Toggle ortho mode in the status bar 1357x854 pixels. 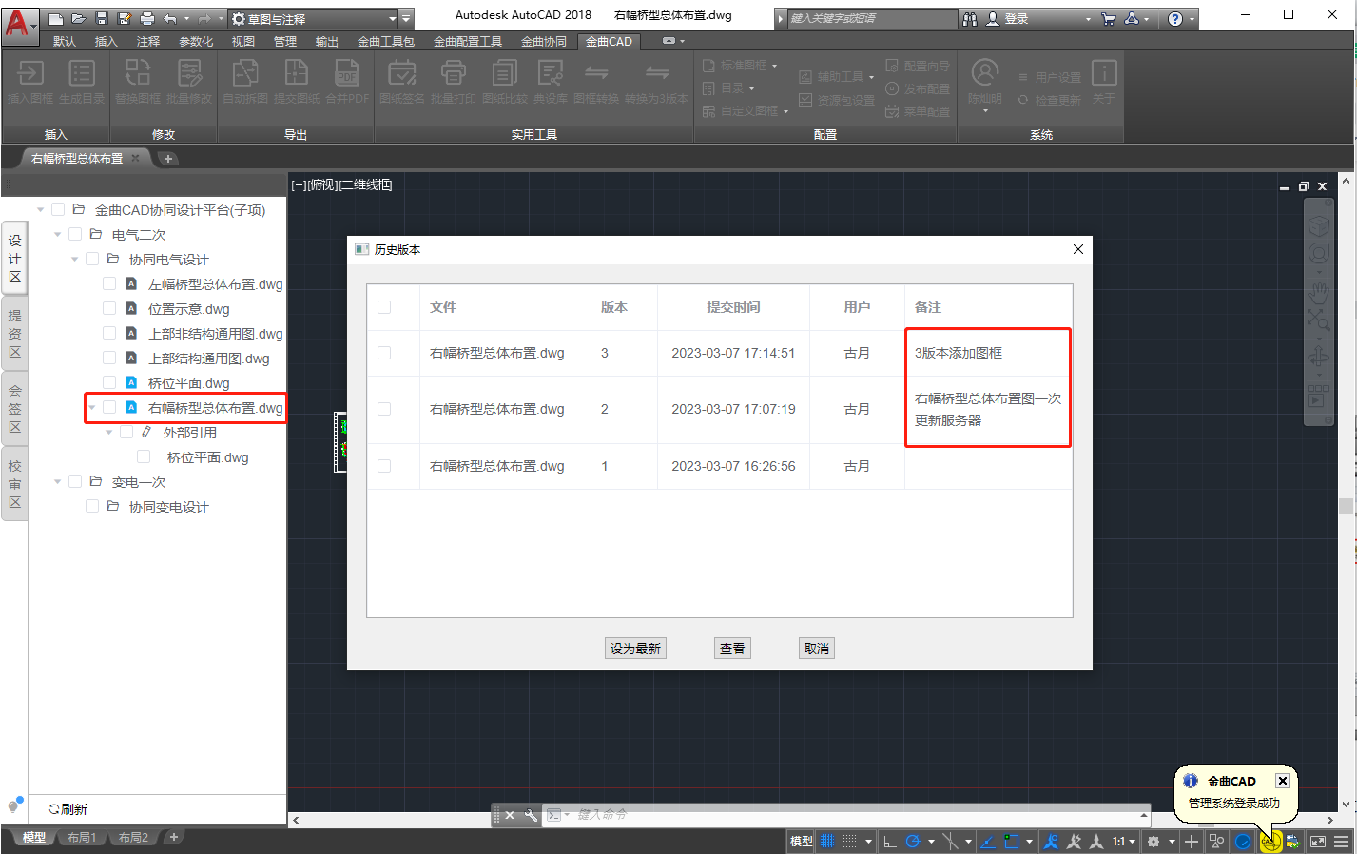click(890, 842)
